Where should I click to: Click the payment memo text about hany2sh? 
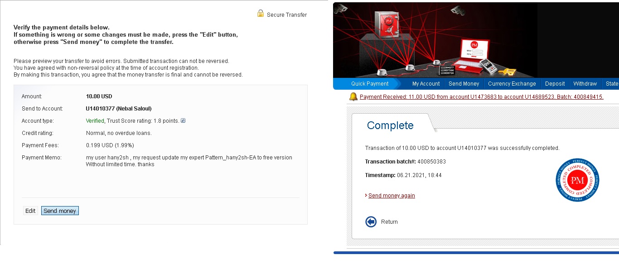click(x=189, y=161)
